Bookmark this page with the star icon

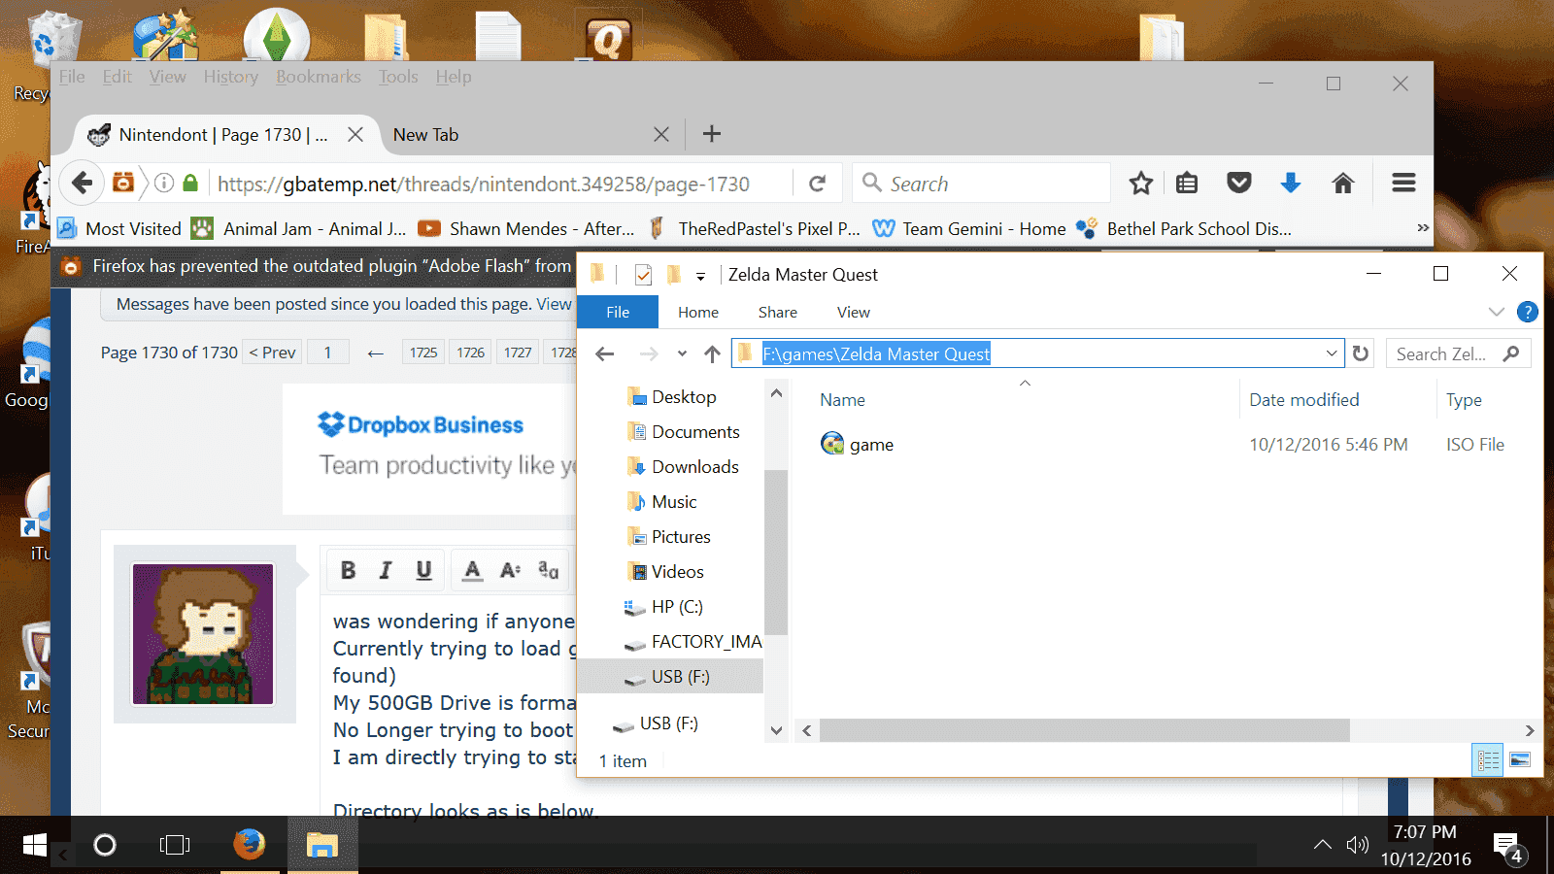[x=1141, y=183]
